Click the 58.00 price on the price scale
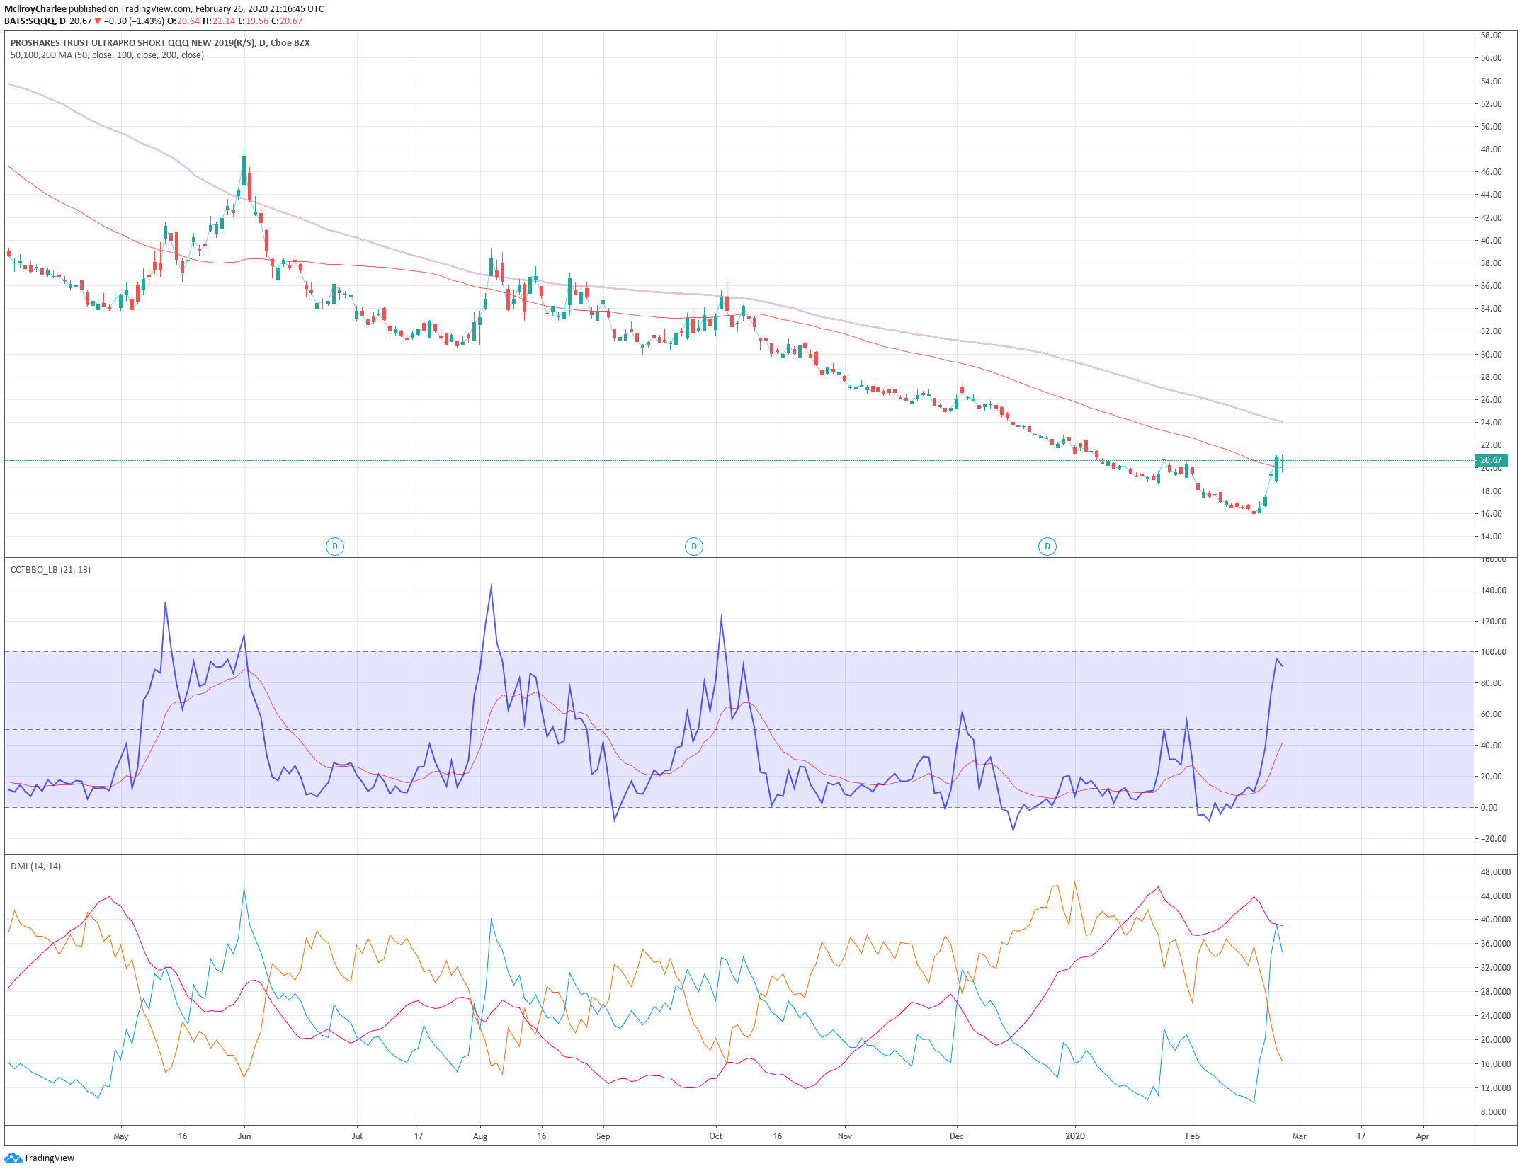This screenshot has width=1522, height=1171. [x=1492, y=35]
